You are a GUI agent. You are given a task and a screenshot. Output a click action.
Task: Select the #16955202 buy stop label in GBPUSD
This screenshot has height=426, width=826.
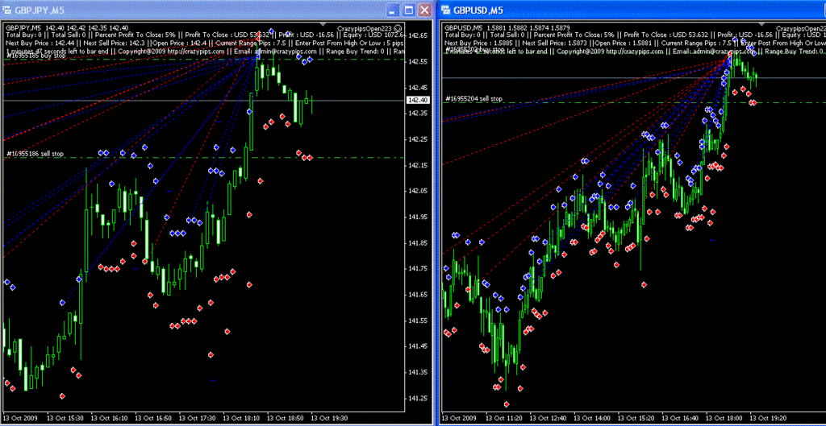click(x=475, y=49)
